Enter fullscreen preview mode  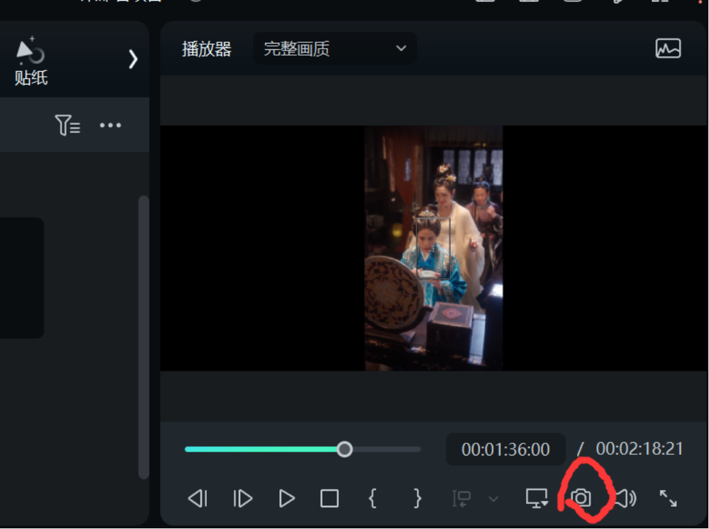click(x=668, y=498)
